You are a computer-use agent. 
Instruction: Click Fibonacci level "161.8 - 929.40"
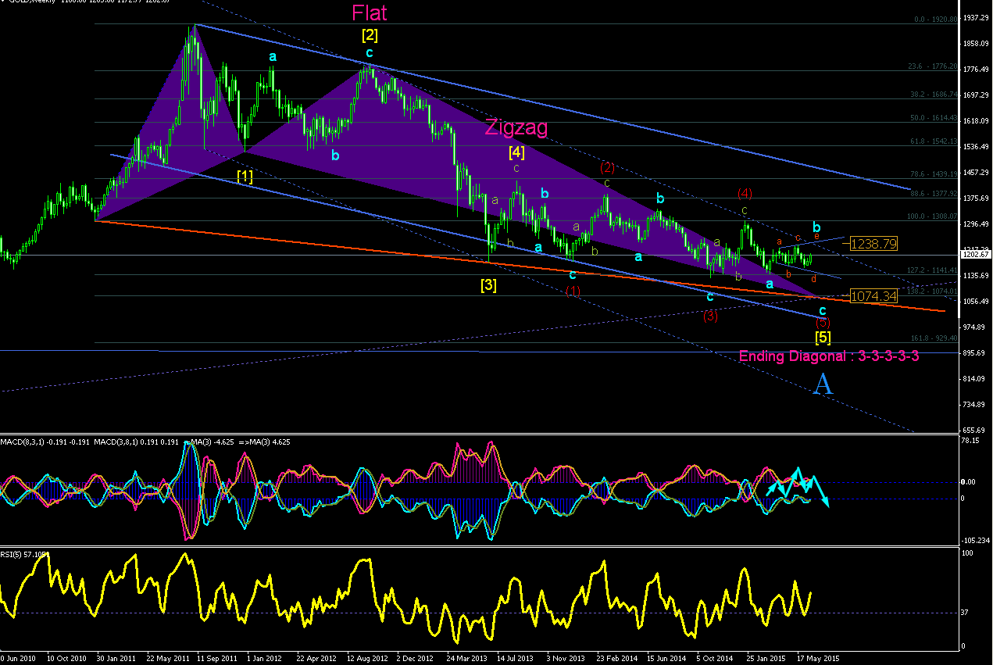click(934, 337)
